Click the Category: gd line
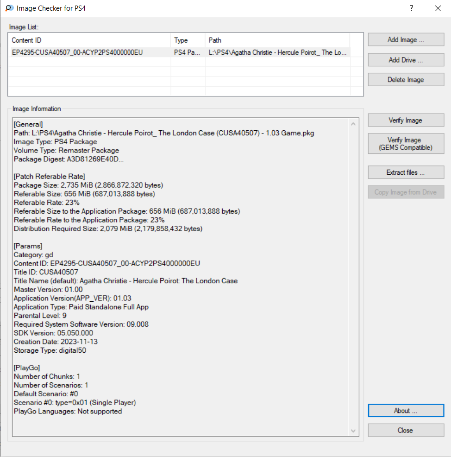Image resolution: width=451 pixels, height=457 pixels. pyautogui.click(x=33, y=255)
